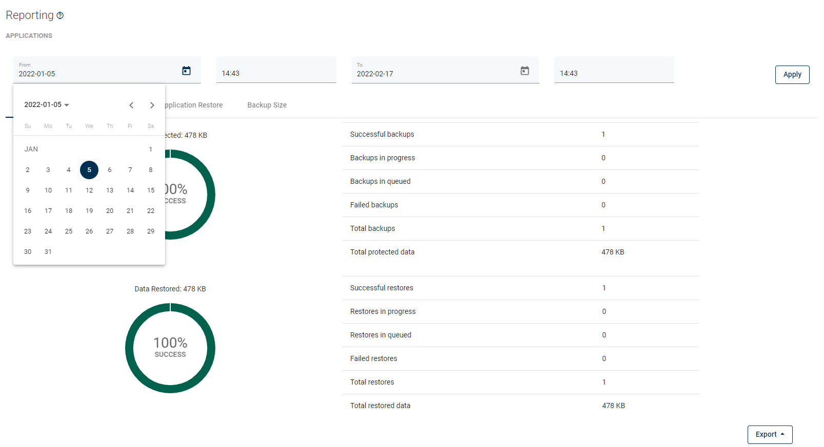Click the help icon beside Reporting

[x=60, y=15]
